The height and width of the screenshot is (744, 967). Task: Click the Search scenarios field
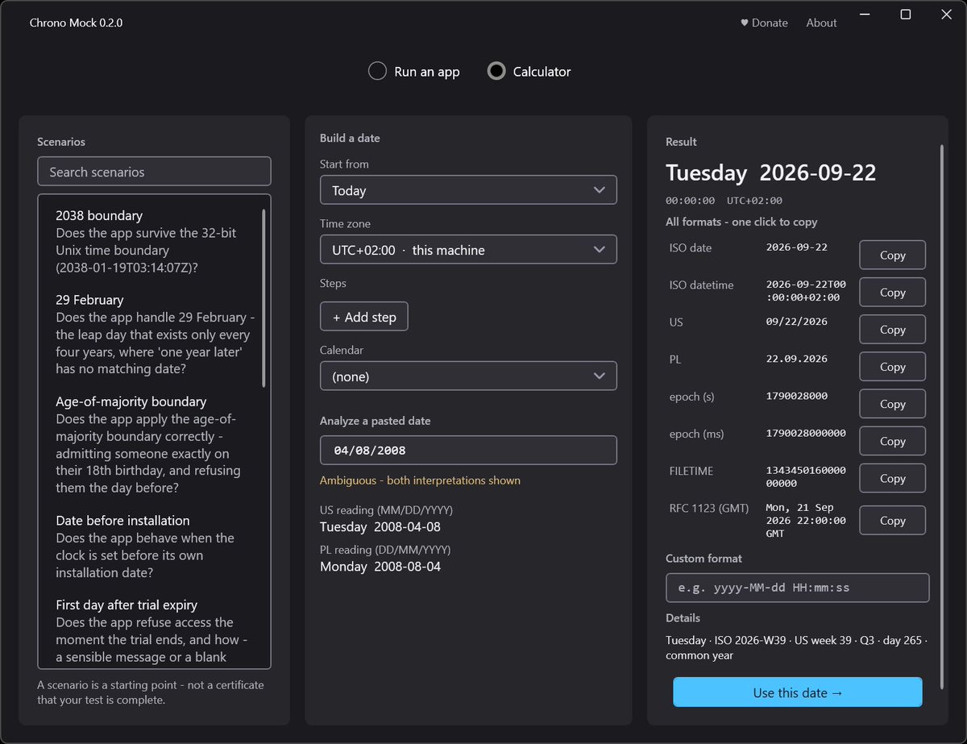(154, 172)
